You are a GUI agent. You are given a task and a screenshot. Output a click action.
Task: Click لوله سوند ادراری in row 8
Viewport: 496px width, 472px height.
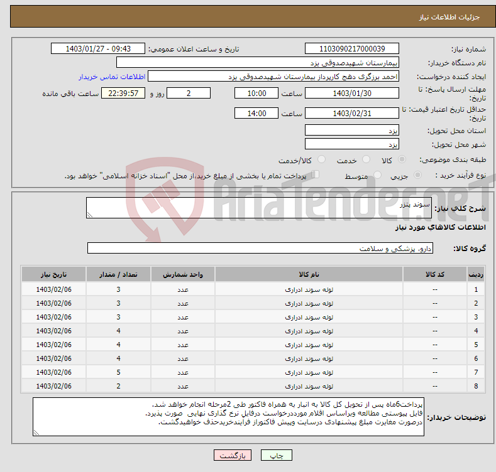pyautogui.click(x=309, y=387)
